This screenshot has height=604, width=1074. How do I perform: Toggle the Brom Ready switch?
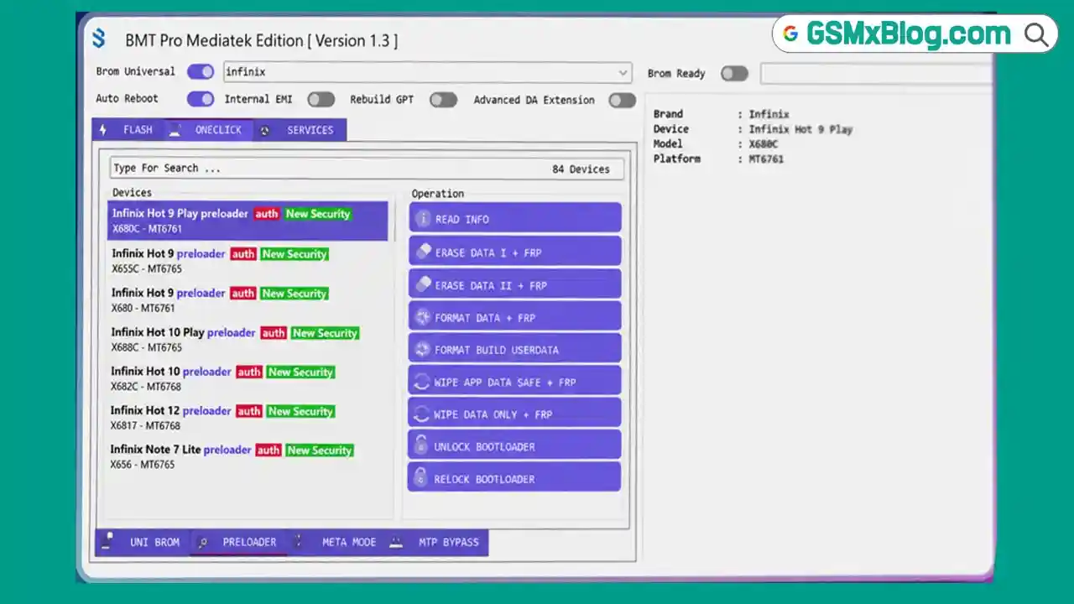click(x=734, y=74)
